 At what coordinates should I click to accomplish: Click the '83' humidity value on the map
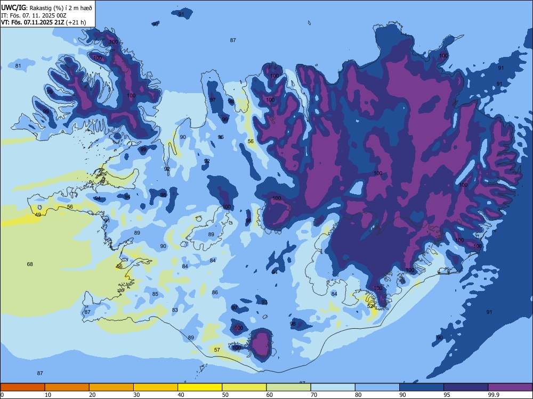(x=175, y=310)
